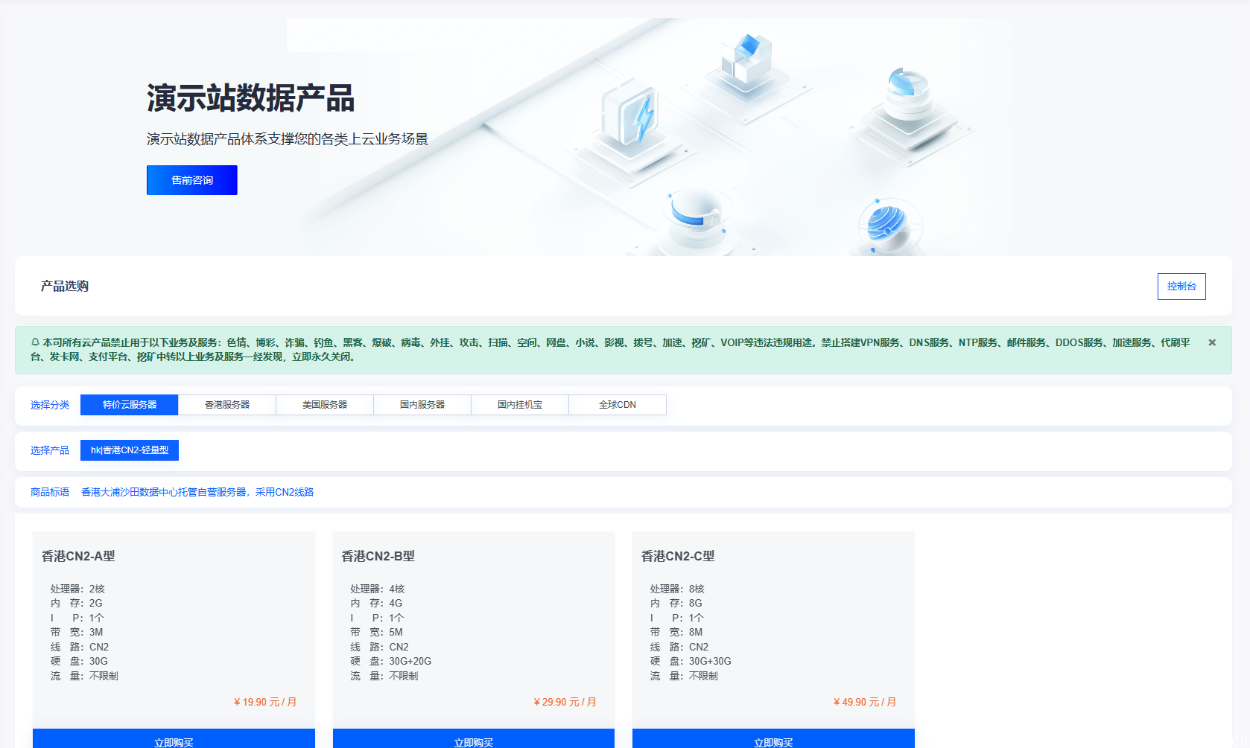Viewport: 1250px width, 748px height.
Task: Click the blue cube illustration in banner
Action: (746, 61)
